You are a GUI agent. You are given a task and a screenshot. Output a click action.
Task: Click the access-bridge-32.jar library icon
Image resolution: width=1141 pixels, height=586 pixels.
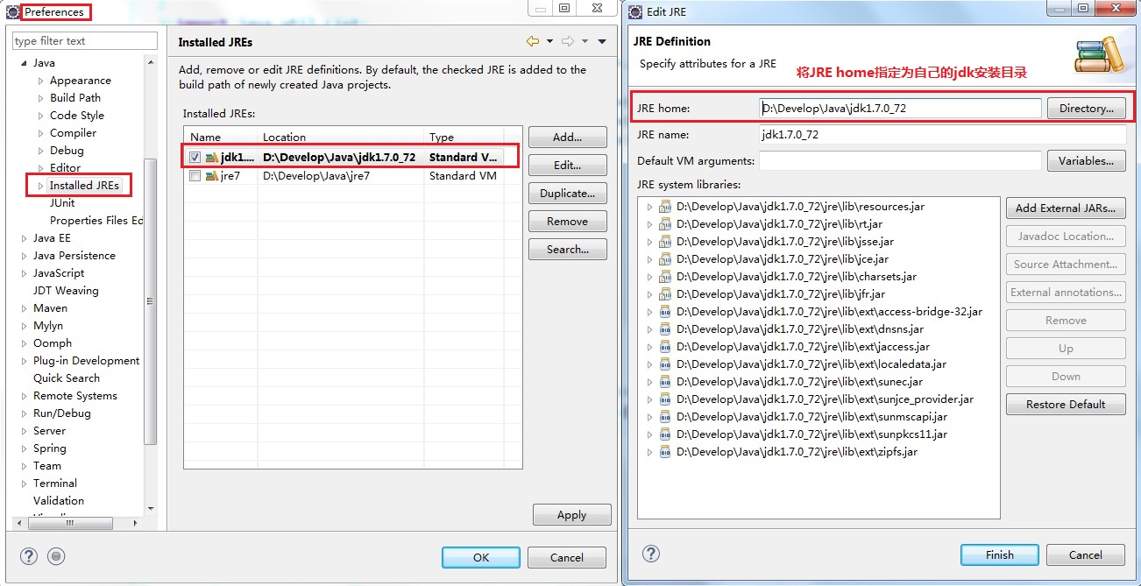[665, 312]
